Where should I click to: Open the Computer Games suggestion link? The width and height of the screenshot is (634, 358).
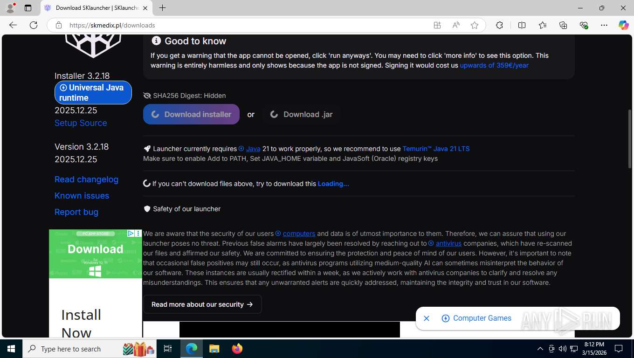[476, 318]
